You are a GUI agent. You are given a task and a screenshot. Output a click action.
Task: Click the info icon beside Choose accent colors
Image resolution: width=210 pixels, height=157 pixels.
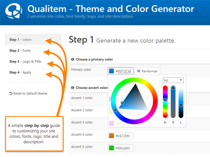73,88
